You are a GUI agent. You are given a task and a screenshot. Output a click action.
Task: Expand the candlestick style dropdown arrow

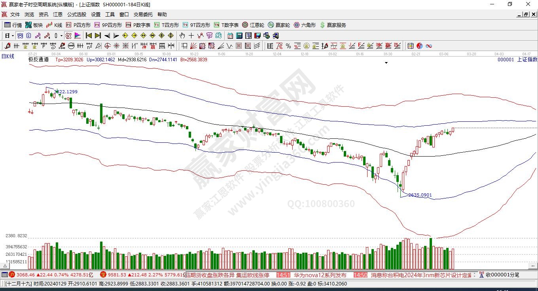pos(61,36)
